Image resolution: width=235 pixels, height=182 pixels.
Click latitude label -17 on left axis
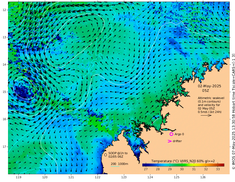[x=4, y=147]
